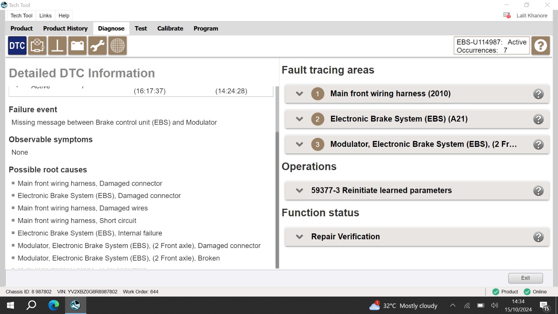Show hidden system tray icons chevron
Viewport: 558px width, 314px height.
point(453,306)
